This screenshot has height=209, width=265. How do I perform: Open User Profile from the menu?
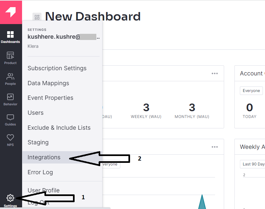43,190
